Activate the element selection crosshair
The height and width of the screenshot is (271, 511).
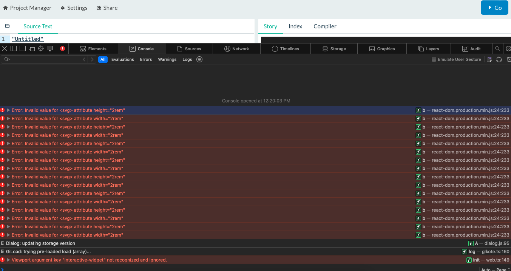point(41,48)
